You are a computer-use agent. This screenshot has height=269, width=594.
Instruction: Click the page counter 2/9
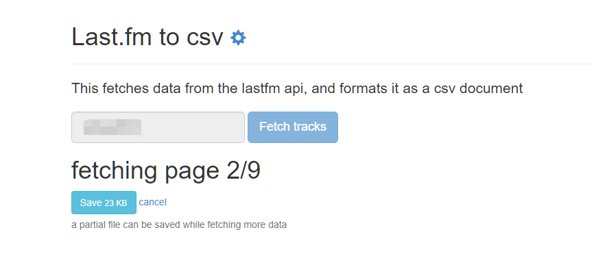243,170
